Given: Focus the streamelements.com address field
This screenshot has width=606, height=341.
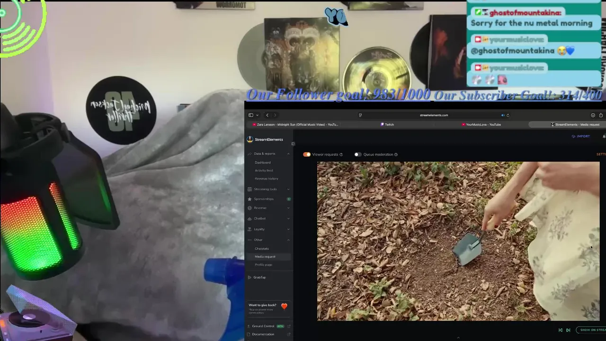Looking at the screenshot, I should [x=434, y=115].
